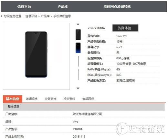This screenshot has height=139, width=168.
Task: Open the 信息平台 navigation menu
Action: pyautogui.click(x=24, y=6)
